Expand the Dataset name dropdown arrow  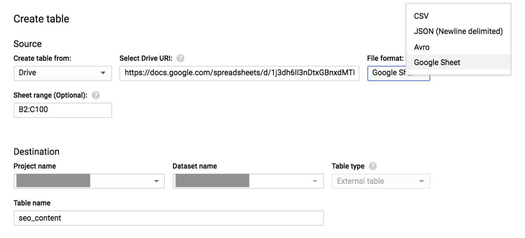click(x=315, y=181)
